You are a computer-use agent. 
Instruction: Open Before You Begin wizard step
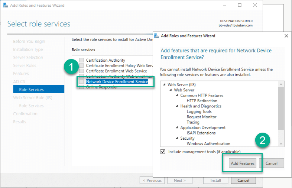click(x=29, y=41)
